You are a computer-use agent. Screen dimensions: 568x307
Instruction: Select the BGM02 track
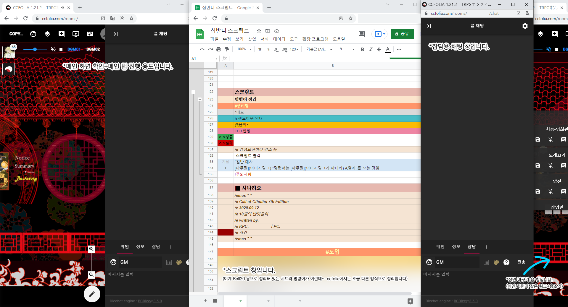tap(93, 49)
